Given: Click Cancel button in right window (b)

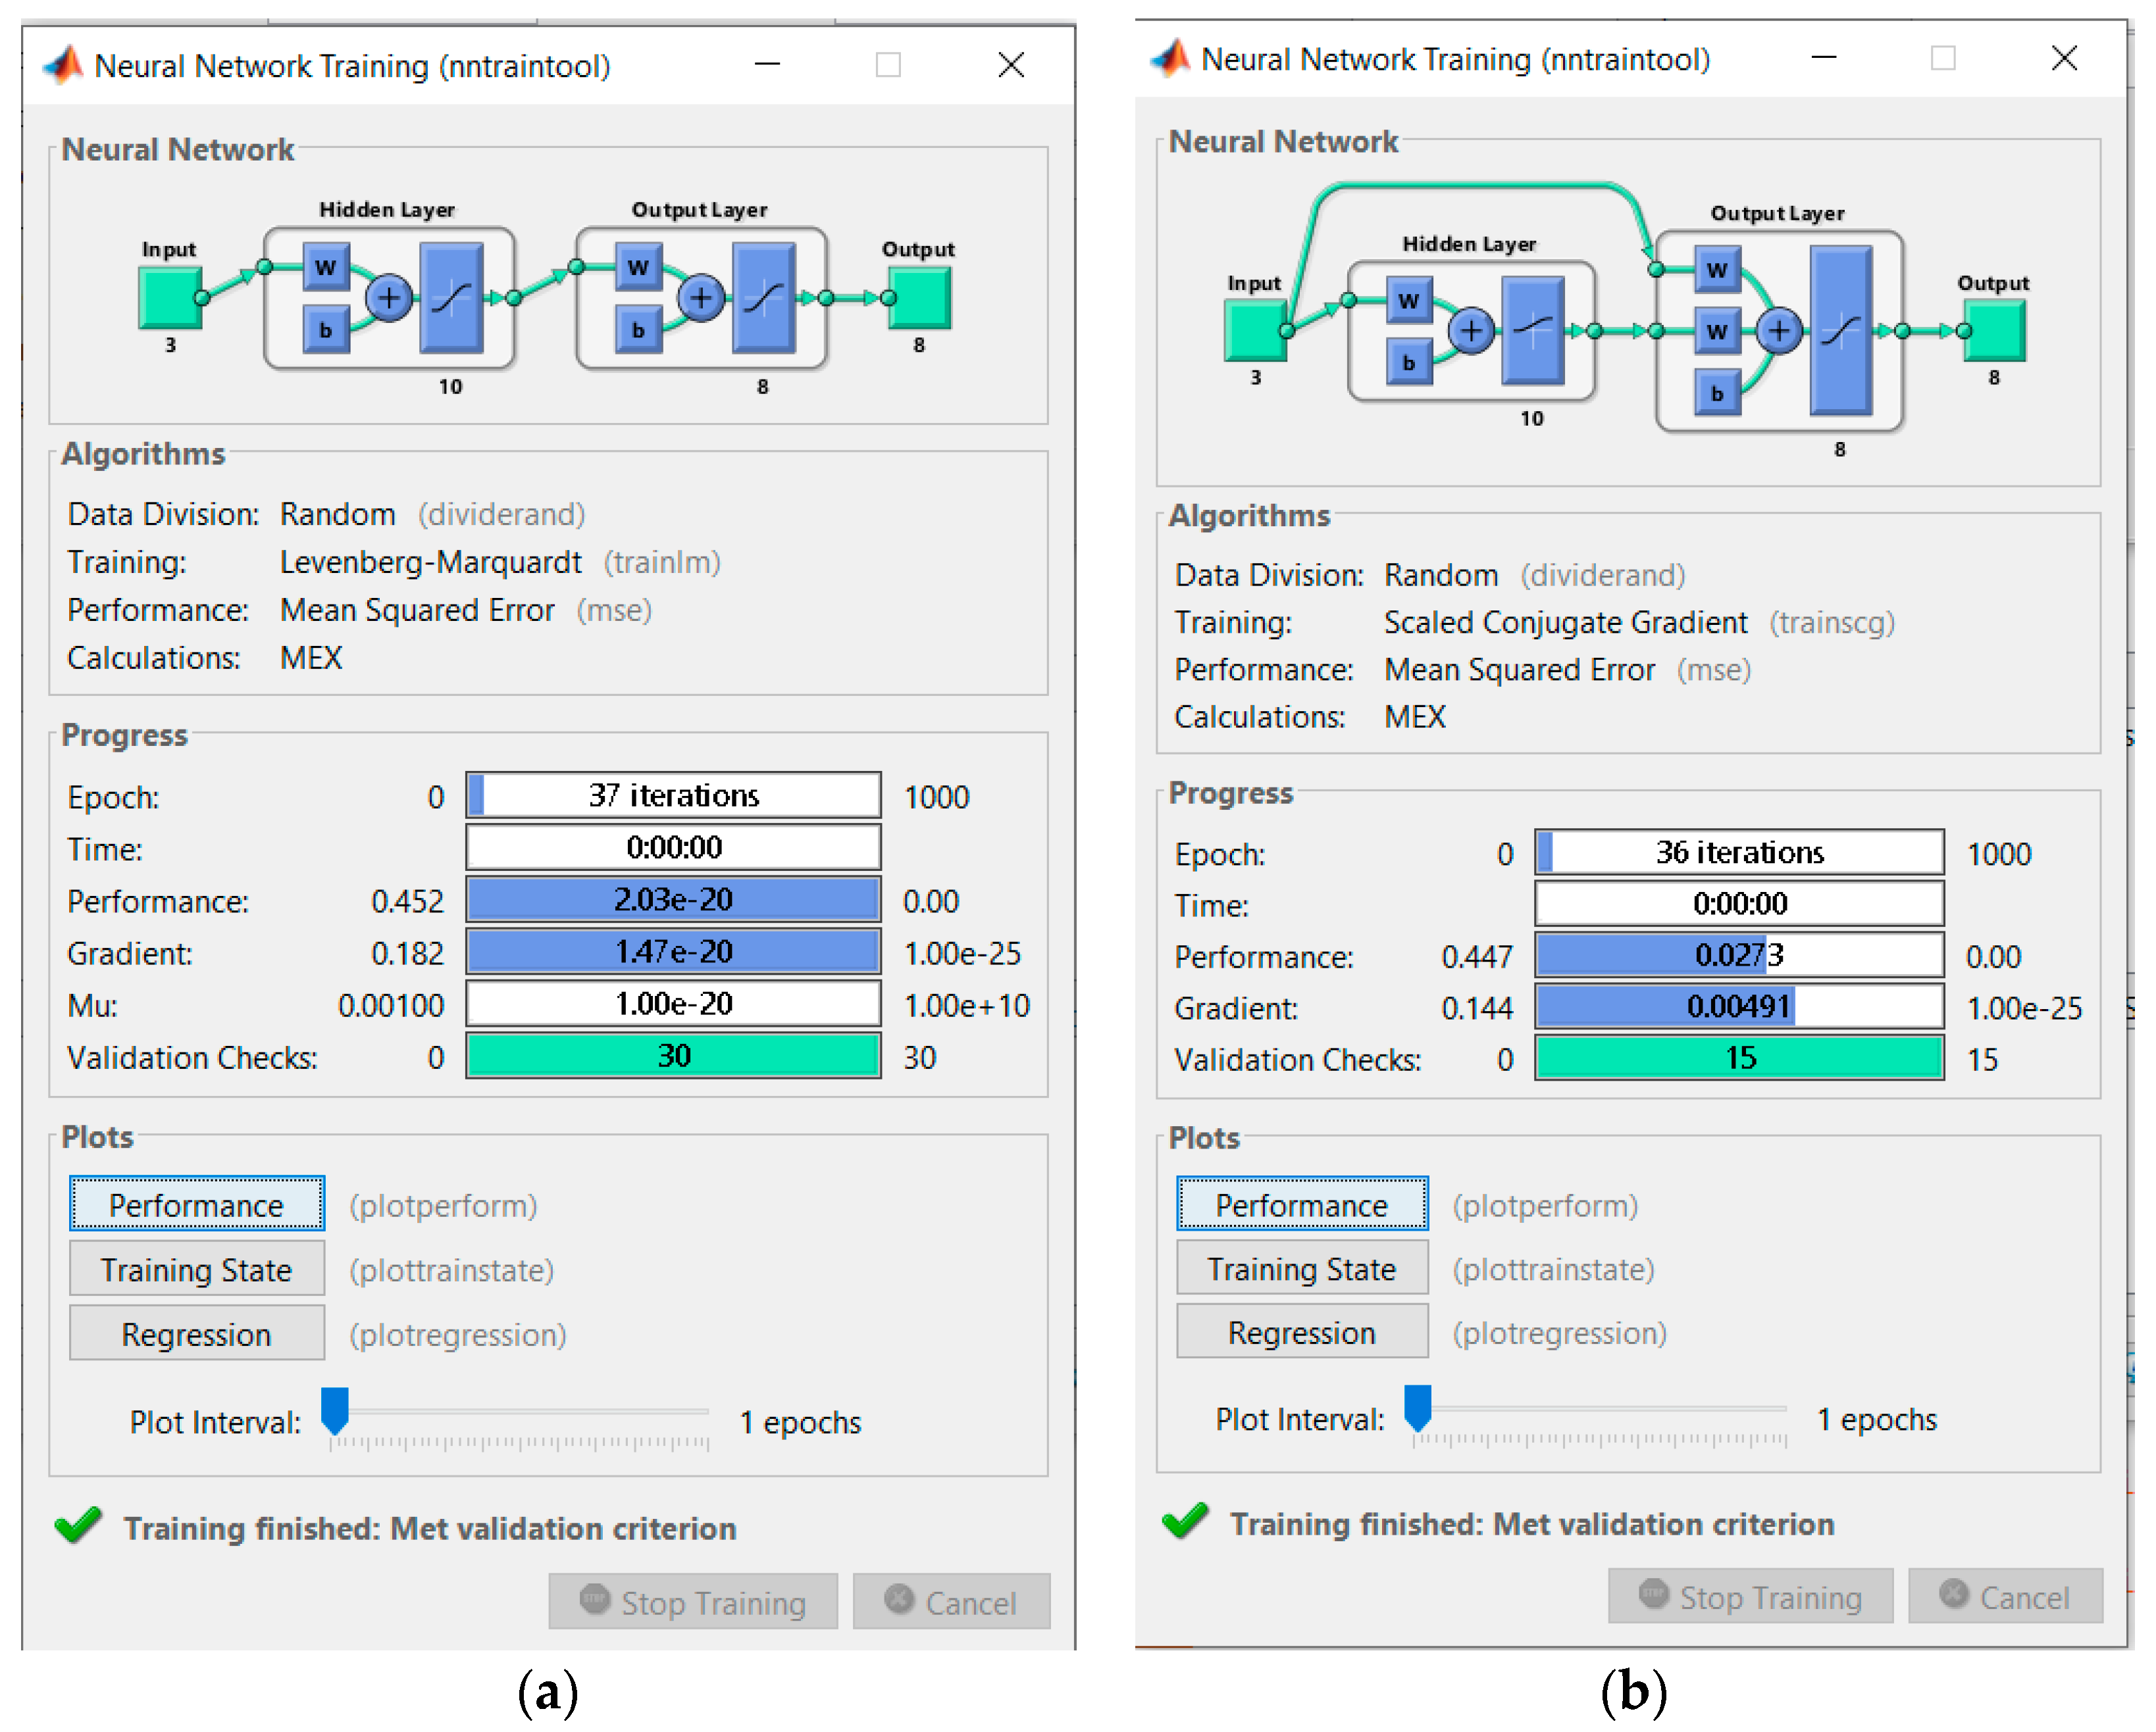Looking at the screenshot, I should tap(2005, 1596).
